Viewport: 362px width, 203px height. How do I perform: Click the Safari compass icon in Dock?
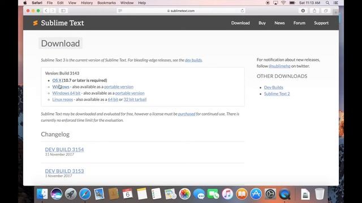tap(85, 194)
